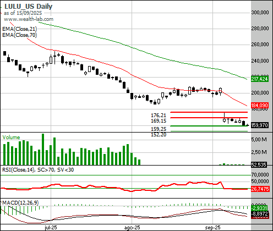Click the black -8,8972 MACD value tag
Viewport: 273px width, 231px height.
(259, 214)
